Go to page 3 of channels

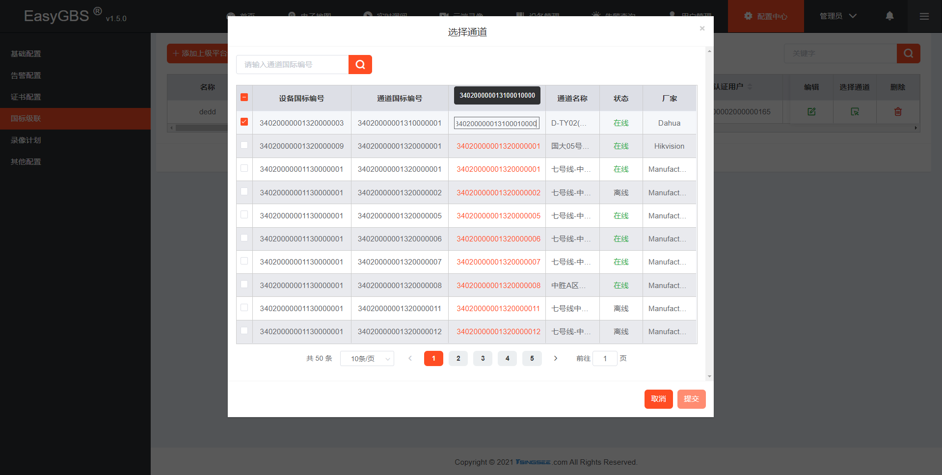tap(483, 358)
